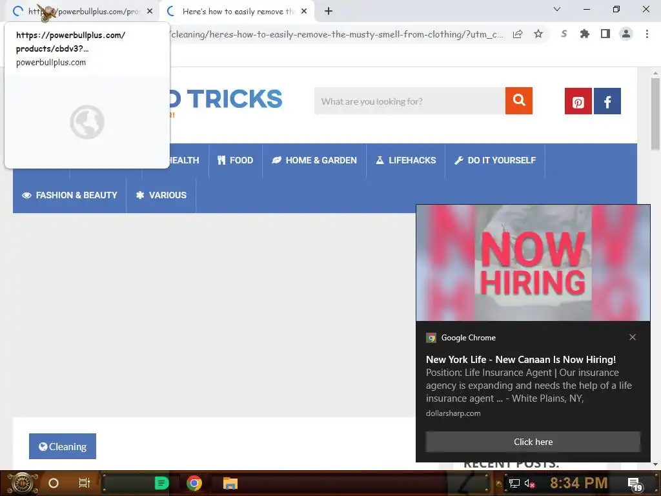Click 'New York Life - New Canaan Is Now Hiring!' title
The image size is (661, 496).
(x=521, y=359)
